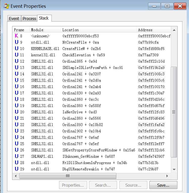
Task: Select RtlDllShutdownInProgress + 0x34b entry
Action: coord(95,163)
